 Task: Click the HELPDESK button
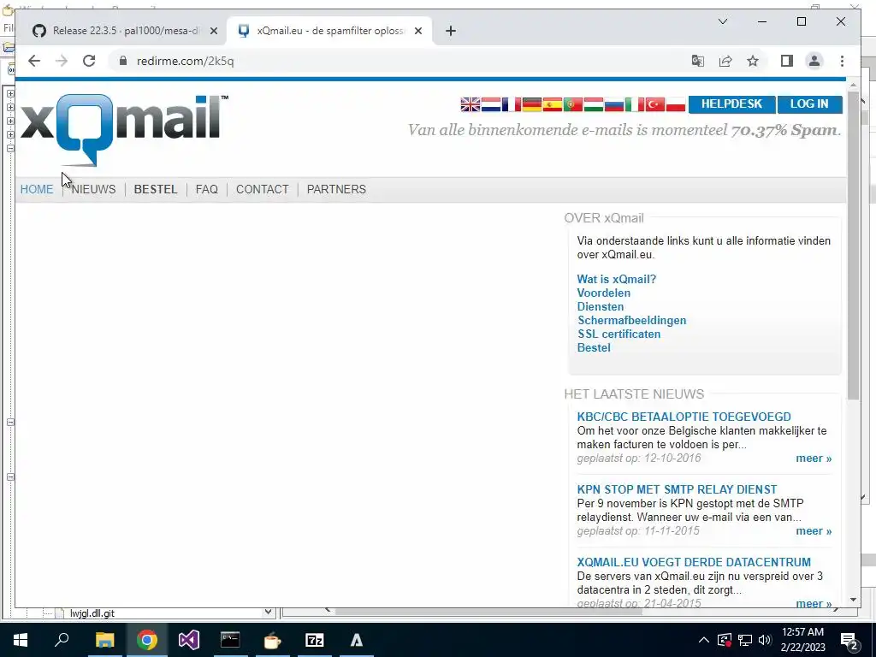[x=732, y=104]
